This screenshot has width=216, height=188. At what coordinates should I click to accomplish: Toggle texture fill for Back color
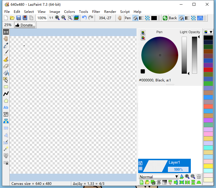(193, 18)
